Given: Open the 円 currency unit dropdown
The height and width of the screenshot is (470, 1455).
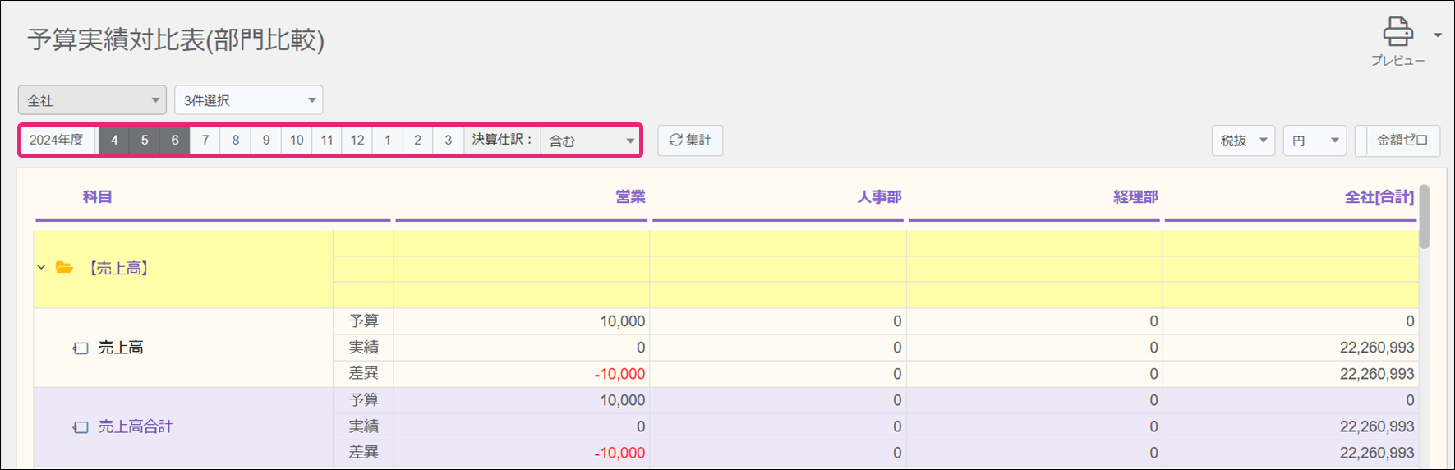Looking at the screenshot, I should (x=1314, y=141).
